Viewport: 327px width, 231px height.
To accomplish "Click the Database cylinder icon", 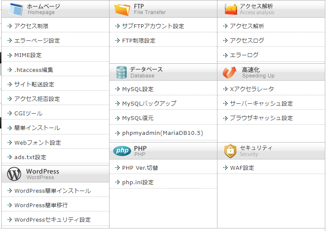I will 121,72.
